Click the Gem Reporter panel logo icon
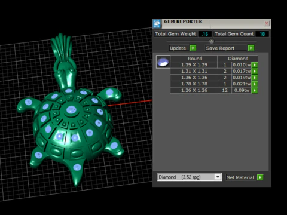This screenshot has width=287, height=215. point(157,24)
